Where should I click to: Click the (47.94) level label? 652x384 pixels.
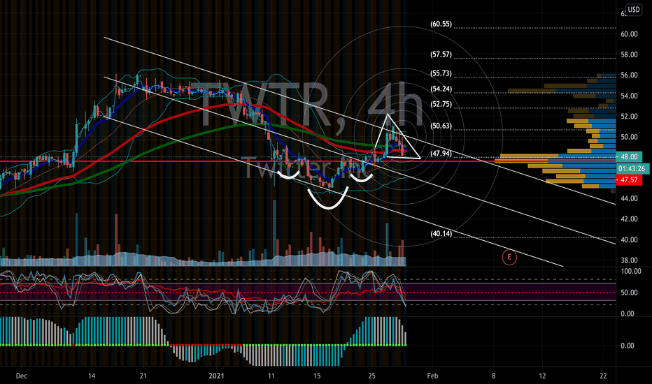[x=441, y=153]
